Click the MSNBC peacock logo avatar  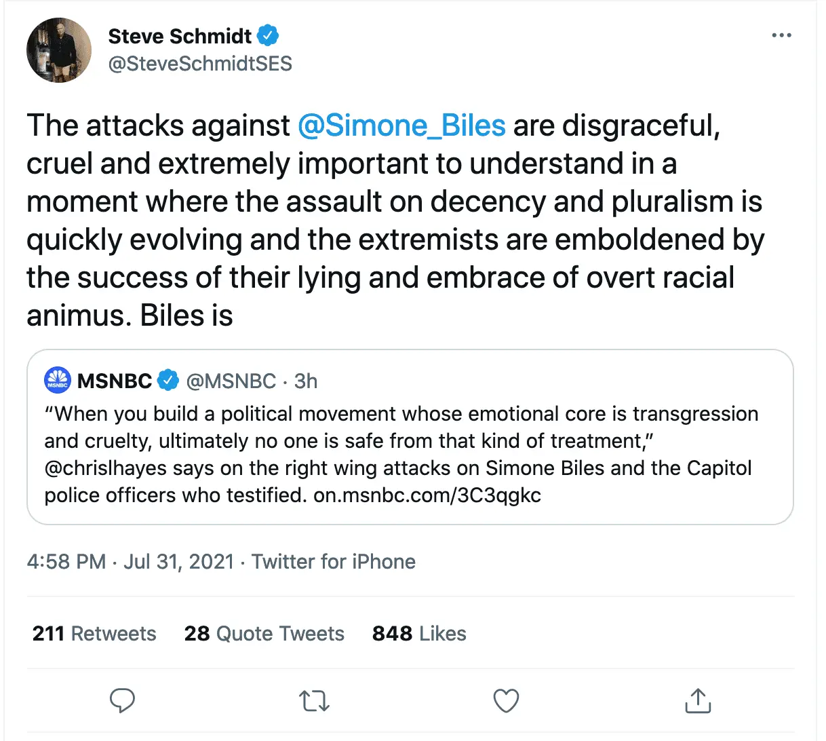coord(58,381)
